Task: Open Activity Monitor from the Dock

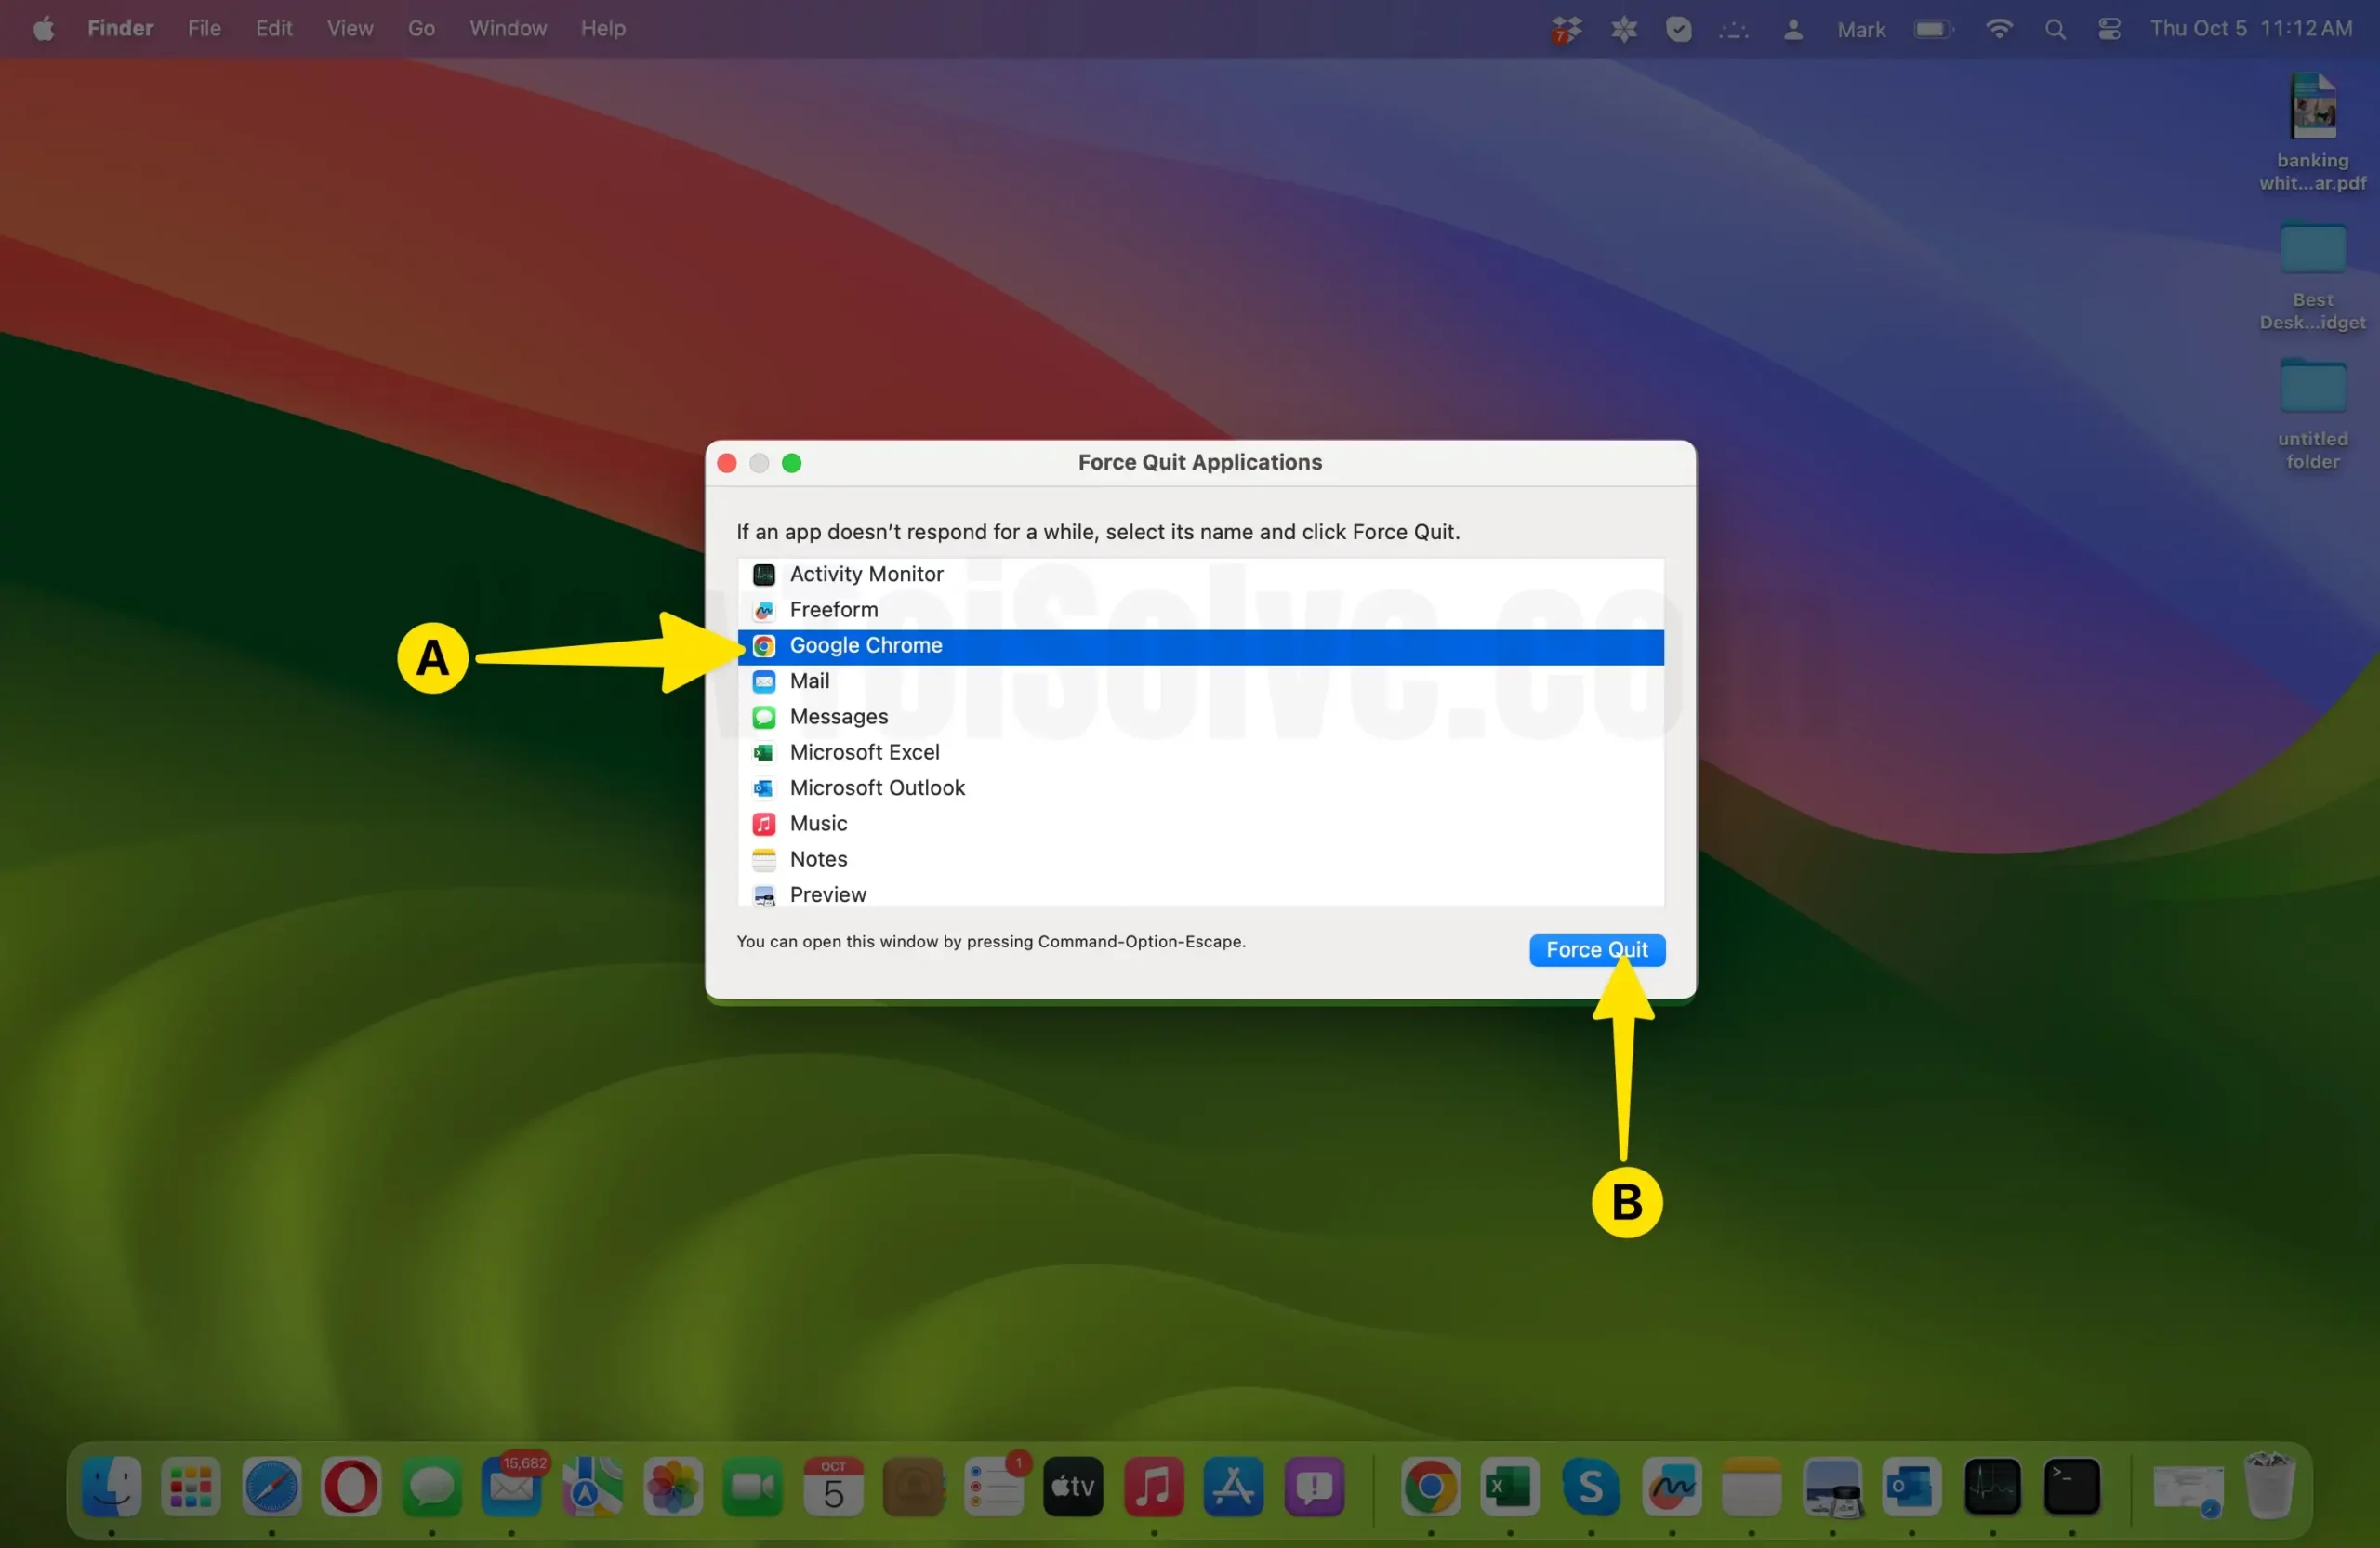Action: pyautogui.click(x=1992, y=1487)
